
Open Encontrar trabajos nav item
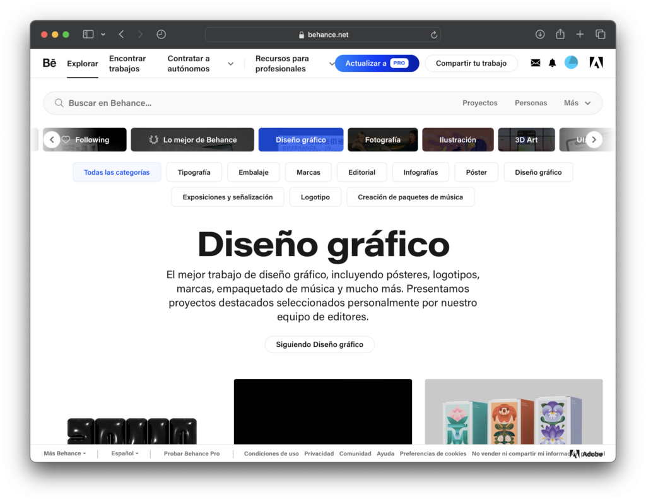click(127, 64)
